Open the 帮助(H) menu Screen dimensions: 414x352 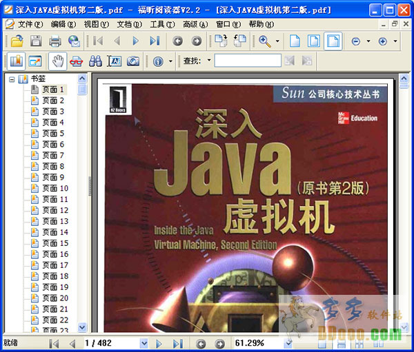click(x=262, y=25)
